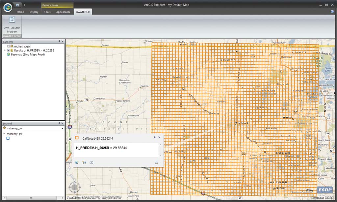Click the Caledonia label on the map
The width and height of the screenshot is (337, 202).
[99, 99]
